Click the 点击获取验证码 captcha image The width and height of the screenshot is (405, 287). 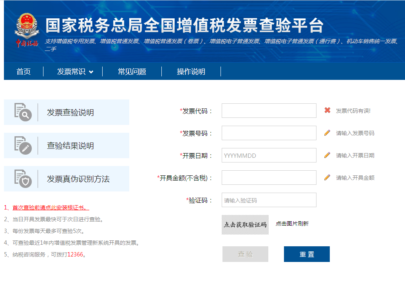point(245,225)
